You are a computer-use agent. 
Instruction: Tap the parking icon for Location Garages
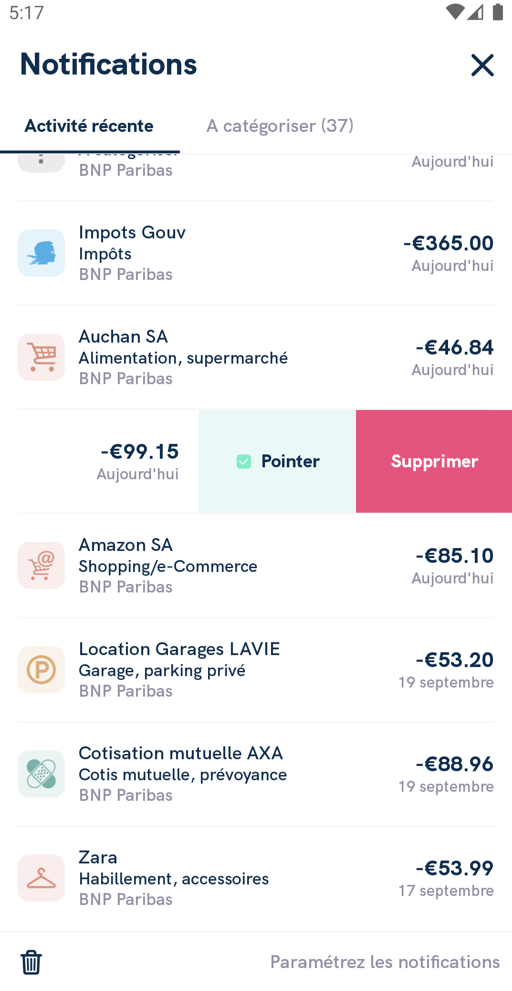(42, 669)
